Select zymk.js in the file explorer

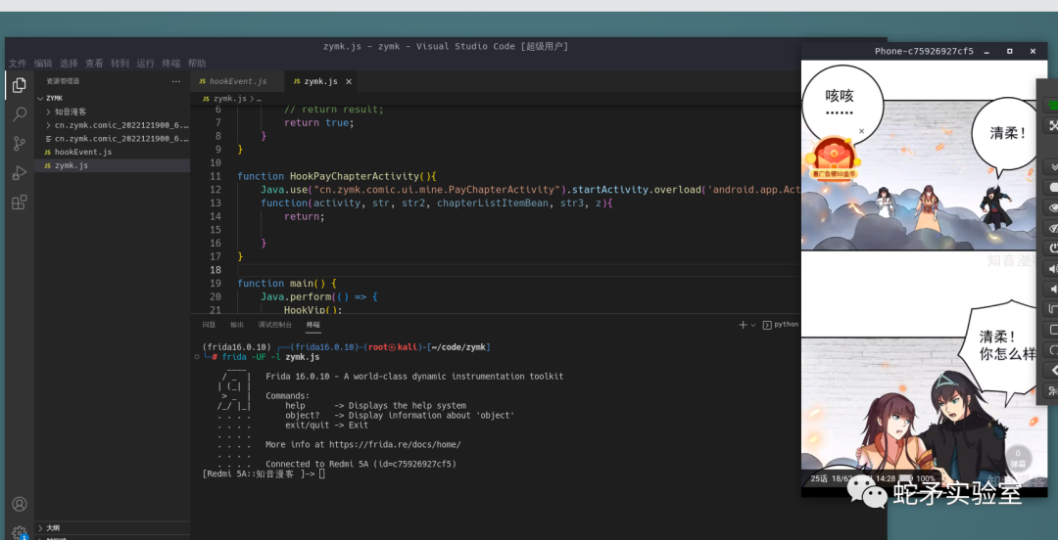(x=112, y=165)
